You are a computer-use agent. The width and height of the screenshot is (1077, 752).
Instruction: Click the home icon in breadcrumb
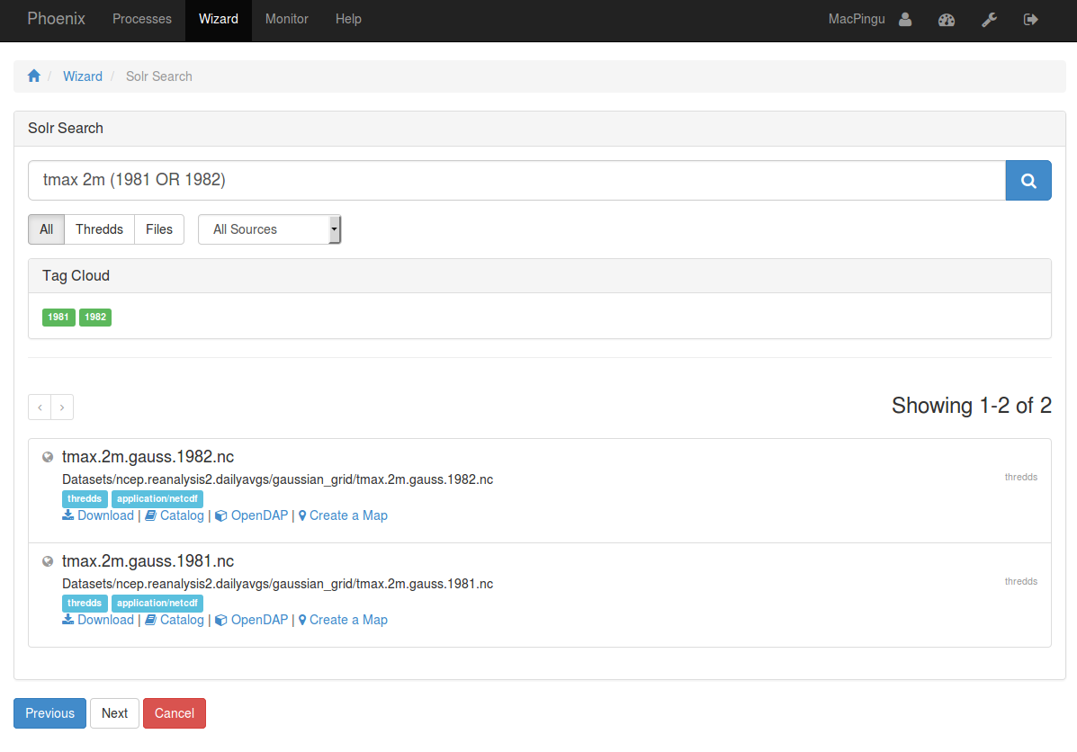[33, 76]
